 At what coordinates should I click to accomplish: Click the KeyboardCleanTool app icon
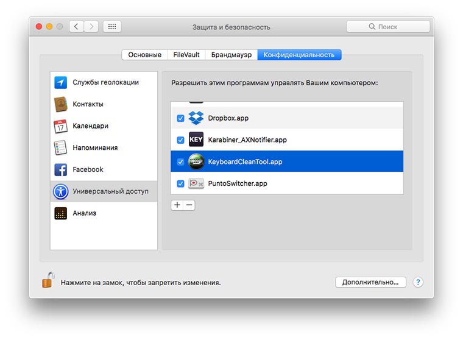(196, 161)
